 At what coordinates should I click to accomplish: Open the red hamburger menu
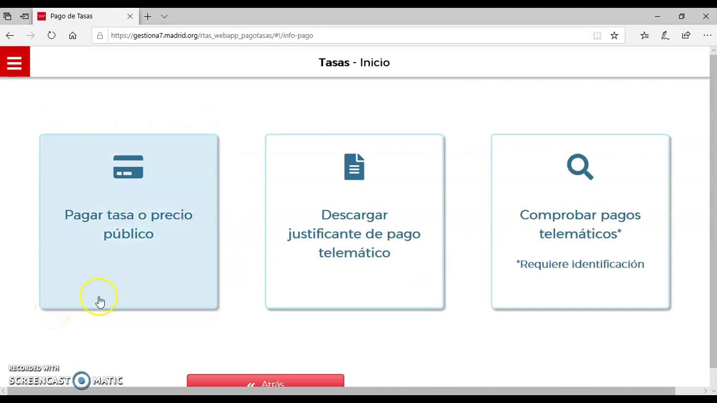point(15,62)
